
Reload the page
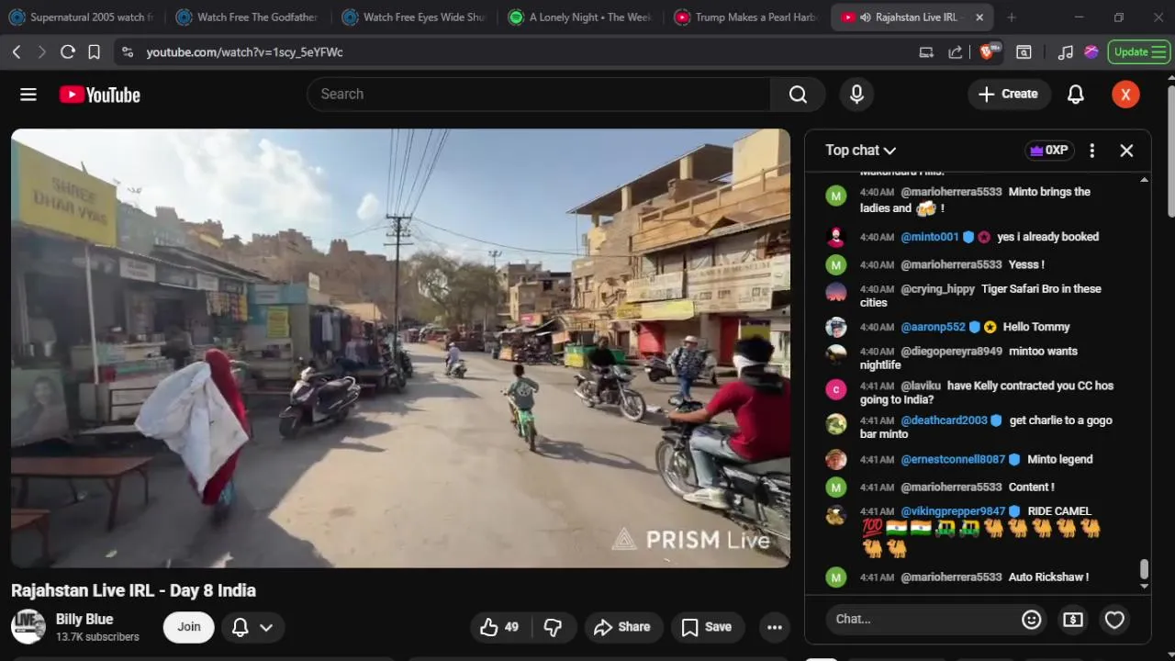[x=67, y=52]
